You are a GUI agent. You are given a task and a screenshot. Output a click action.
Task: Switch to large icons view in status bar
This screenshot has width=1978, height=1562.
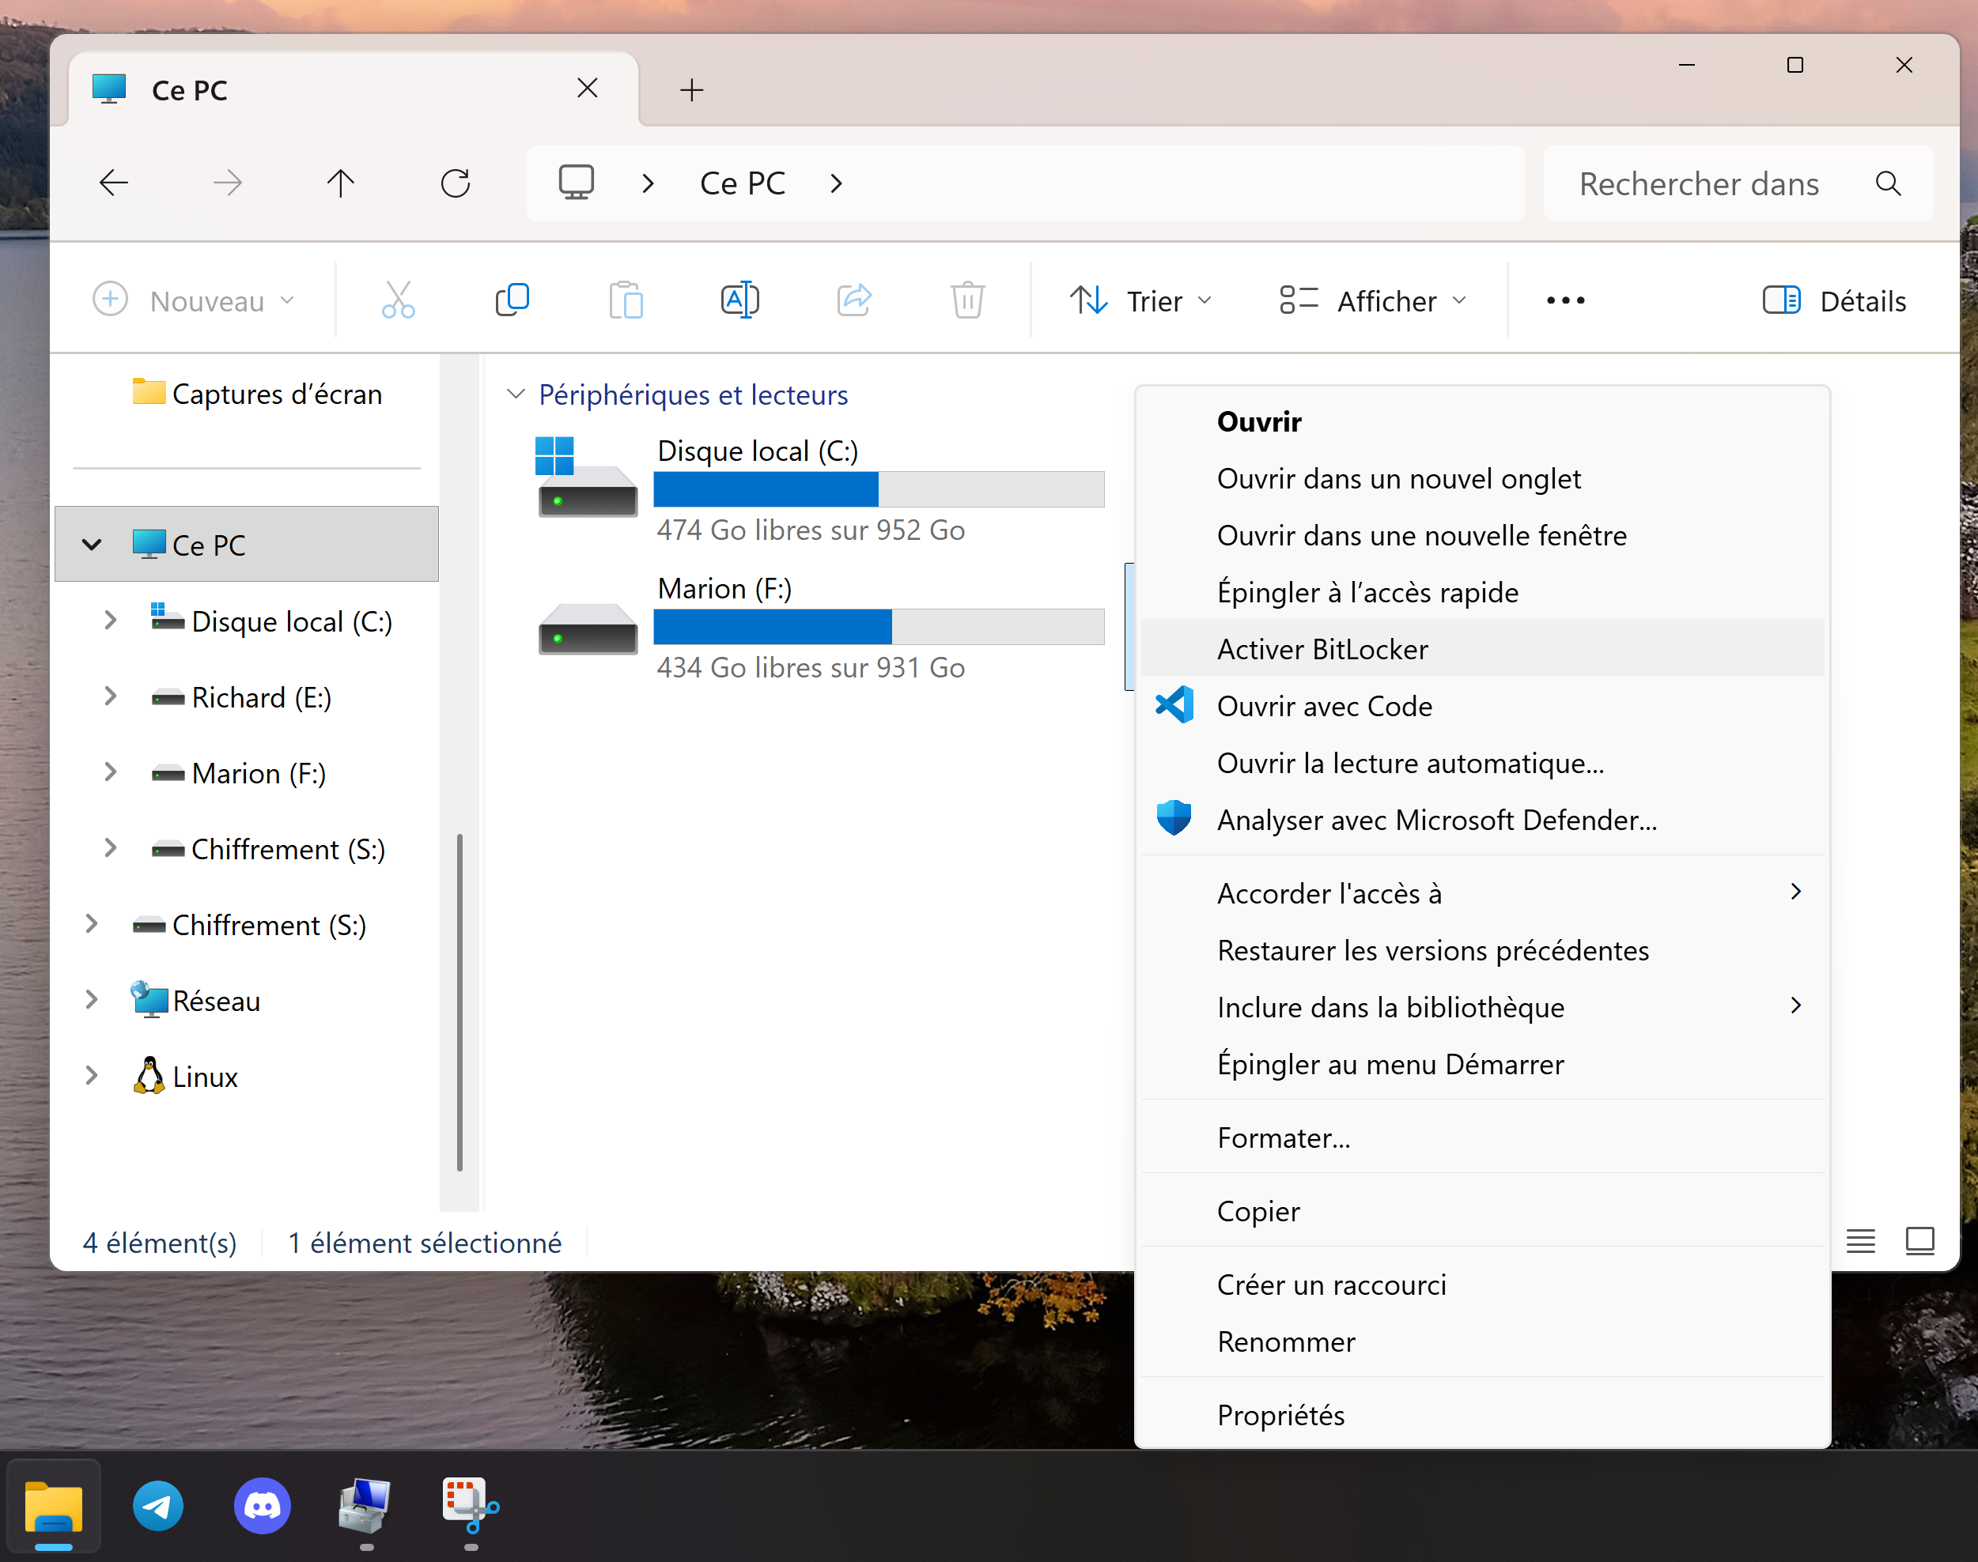1919,1241
